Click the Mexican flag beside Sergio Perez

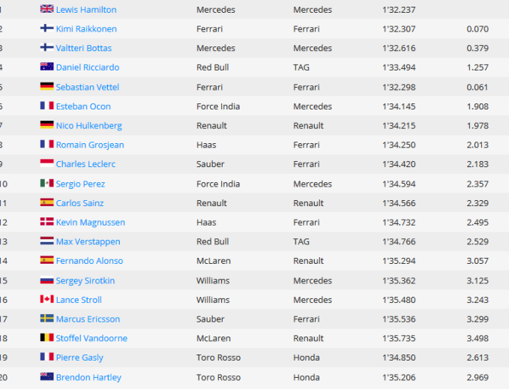click(x=46, y=184)
